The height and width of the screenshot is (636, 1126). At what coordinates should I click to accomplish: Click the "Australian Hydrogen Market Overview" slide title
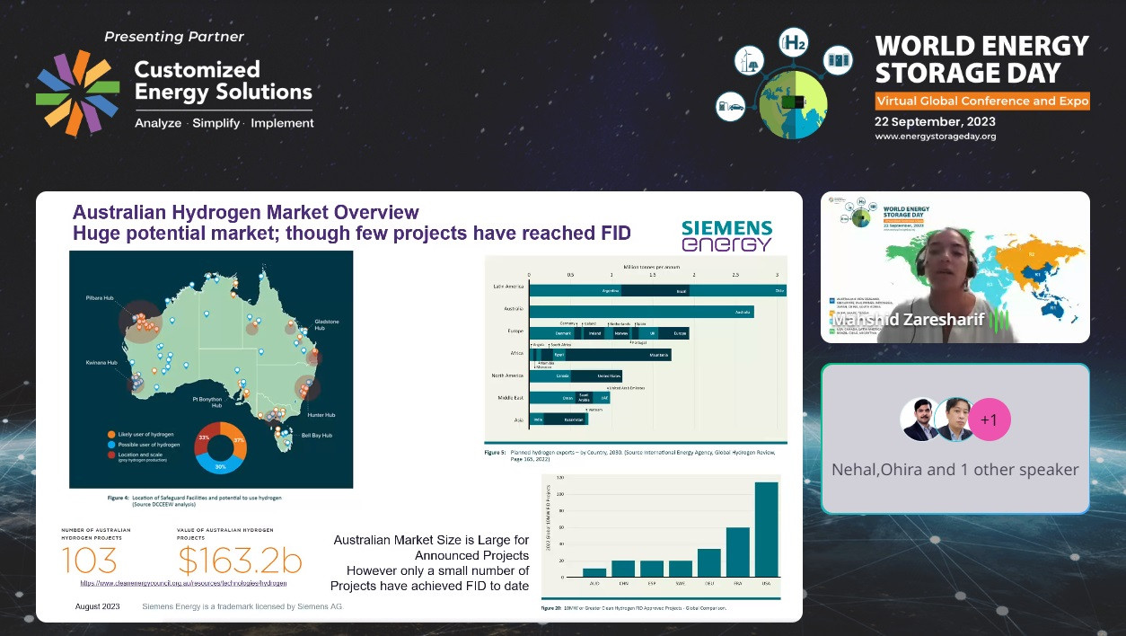coord(245,213)
